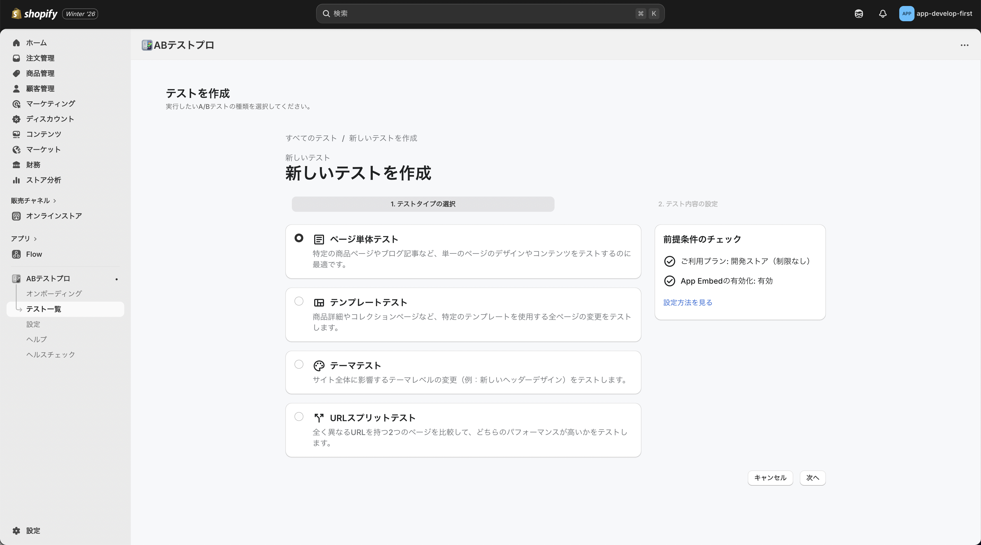Click the ディスカウント badge icon
Viewport: 981px width, 545px height.
click(x=16, y=119)
